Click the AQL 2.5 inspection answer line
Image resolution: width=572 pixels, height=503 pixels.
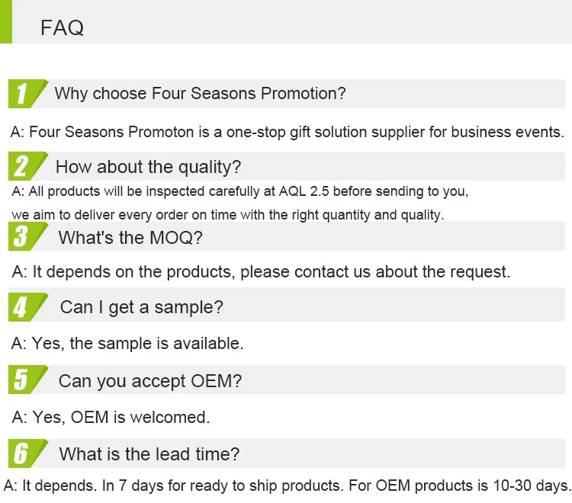tap(239, 191)
